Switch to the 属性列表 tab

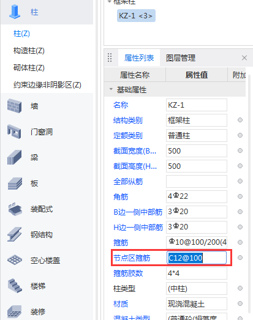139,58
